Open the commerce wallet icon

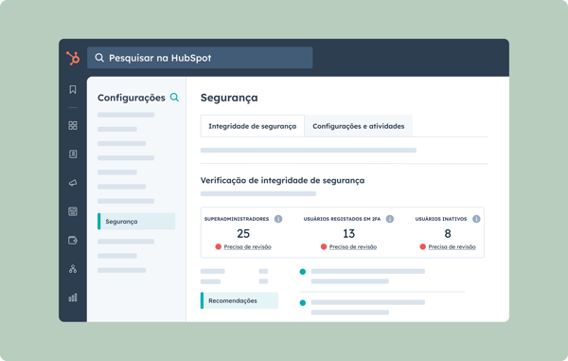pos(73,241)
